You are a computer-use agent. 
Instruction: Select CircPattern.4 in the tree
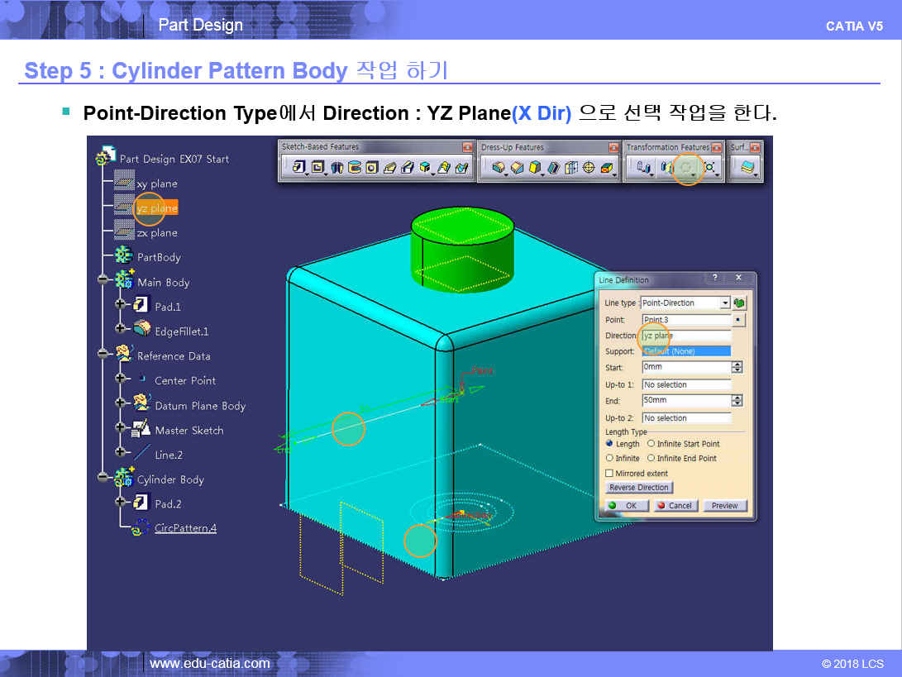tap(185, 528)
